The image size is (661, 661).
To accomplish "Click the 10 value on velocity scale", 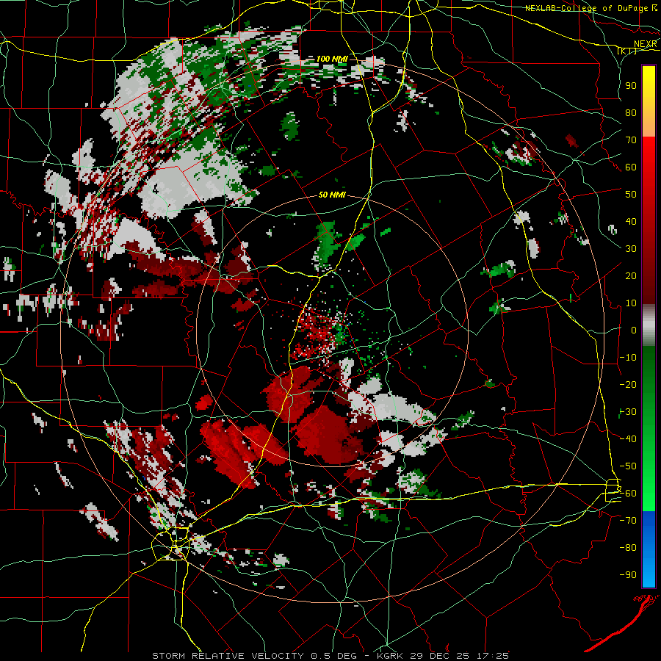I will point(631,303).
